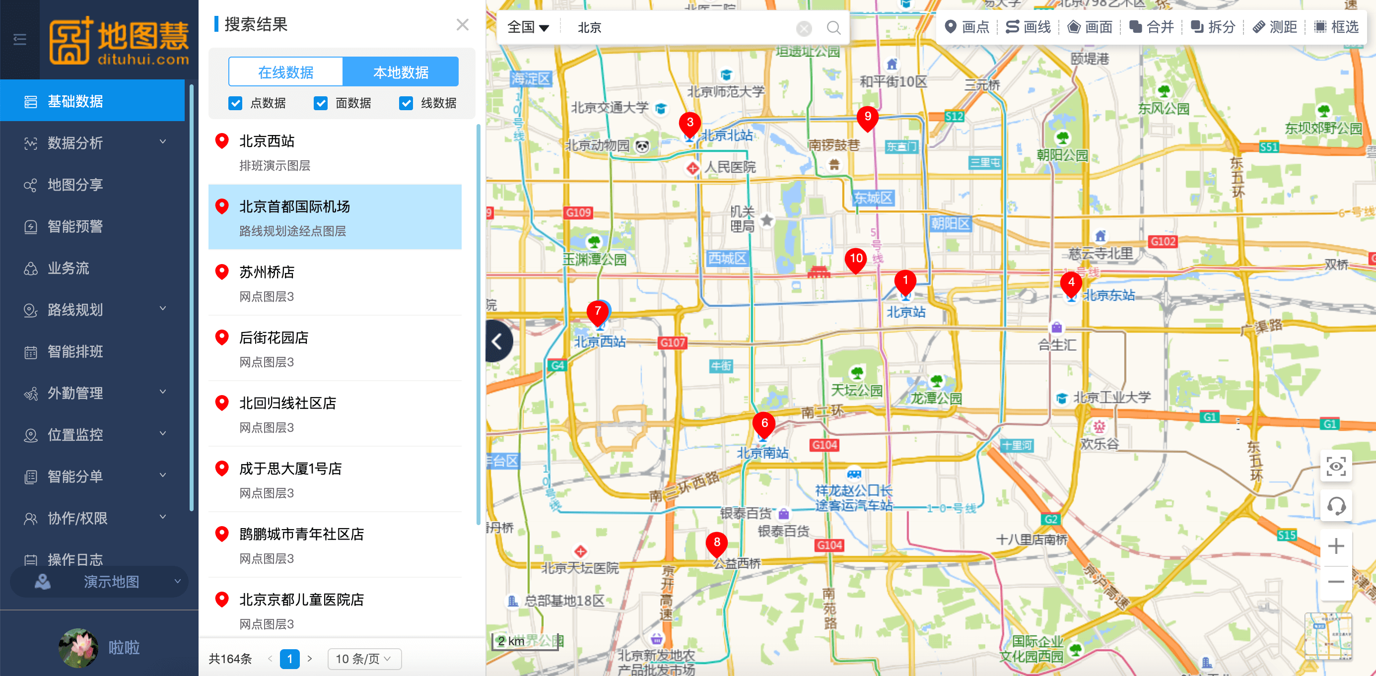Clear the search text with X icon
This screenshot has height=676, width=1376.
[804, 28]
